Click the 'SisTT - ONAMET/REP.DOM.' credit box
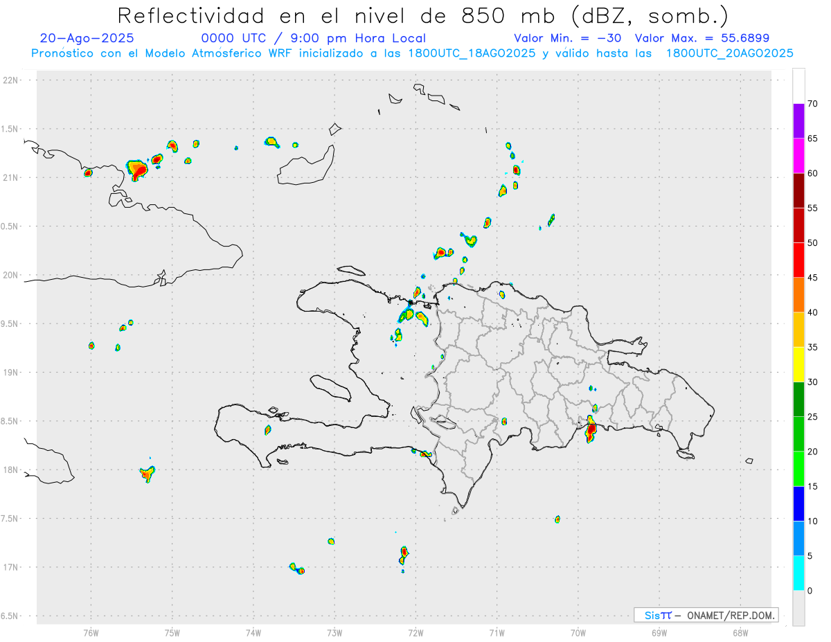This screenshot has width=831, height=642. click(706, 615)
